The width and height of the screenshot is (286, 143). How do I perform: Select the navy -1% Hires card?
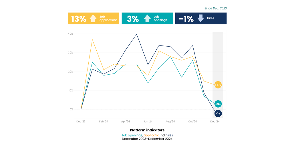click(x=201, y=19)
